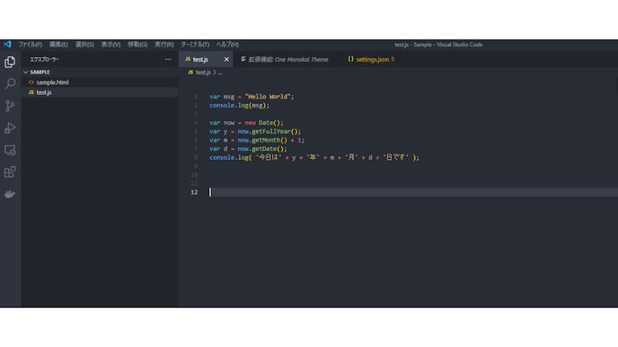Click the console.log(msg) code line
This screenshot has width=618, height=347.
click(x=239, y=105)
